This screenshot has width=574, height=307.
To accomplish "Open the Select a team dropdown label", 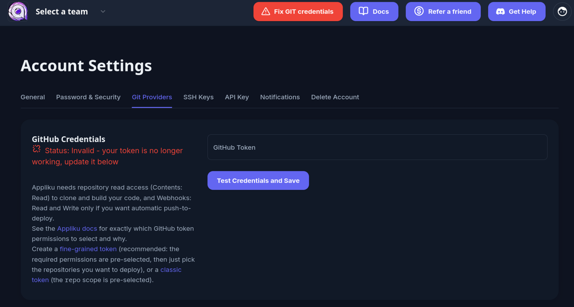I will pyautogui.click(x=62, y=11).
